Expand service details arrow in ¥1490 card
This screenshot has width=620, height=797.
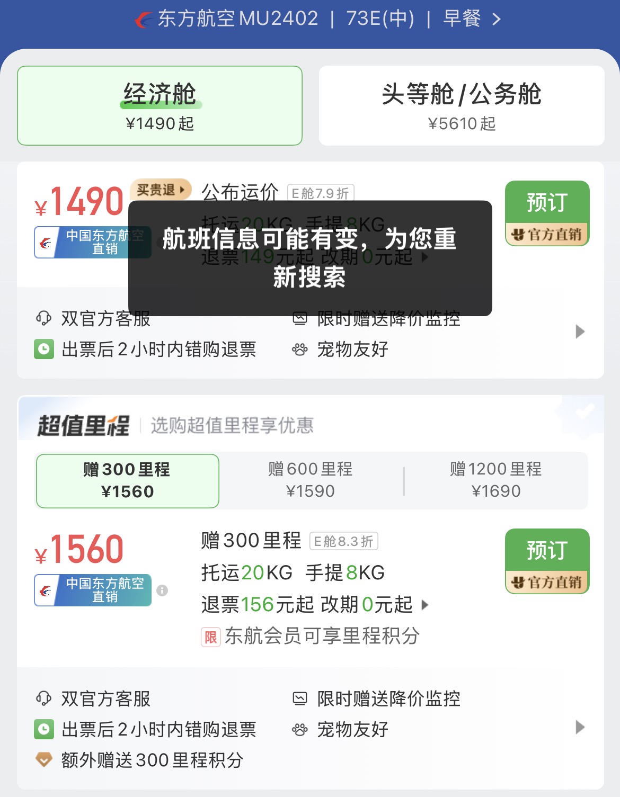click(x=580, y=332)
